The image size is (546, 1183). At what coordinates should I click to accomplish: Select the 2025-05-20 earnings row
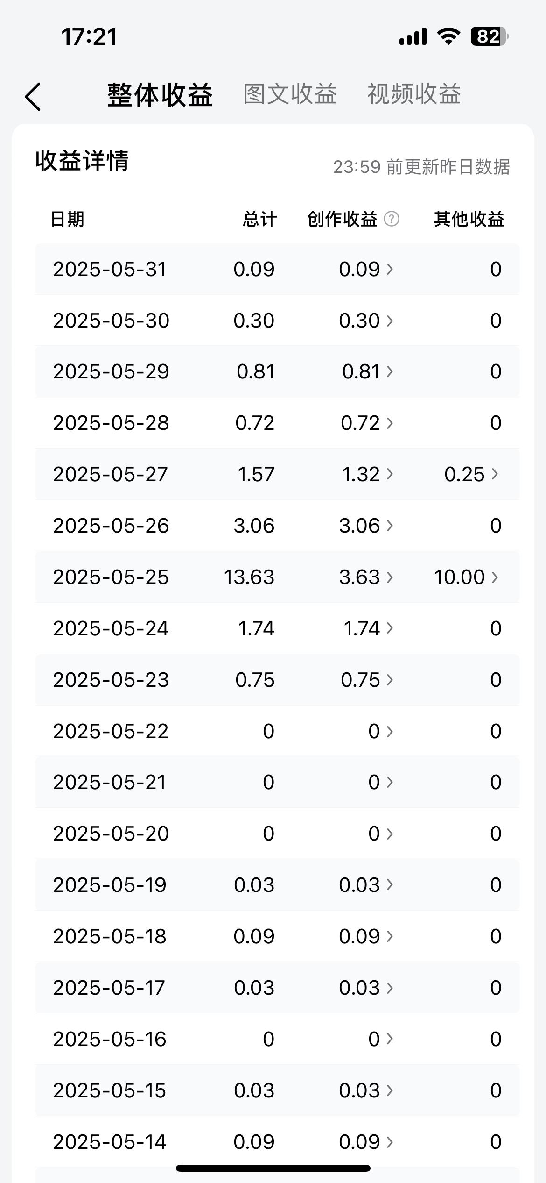pos(277,834)
